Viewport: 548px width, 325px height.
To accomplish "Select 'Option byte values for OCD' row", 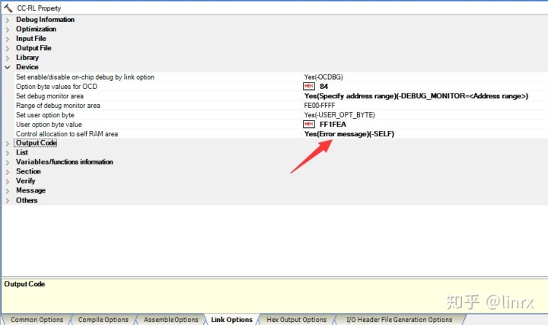I will [56, 86].
